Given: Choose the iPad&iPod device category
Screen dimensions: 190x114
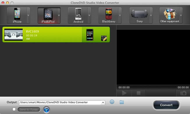Looking at the screenshot, I should click(x=48, y=15).
